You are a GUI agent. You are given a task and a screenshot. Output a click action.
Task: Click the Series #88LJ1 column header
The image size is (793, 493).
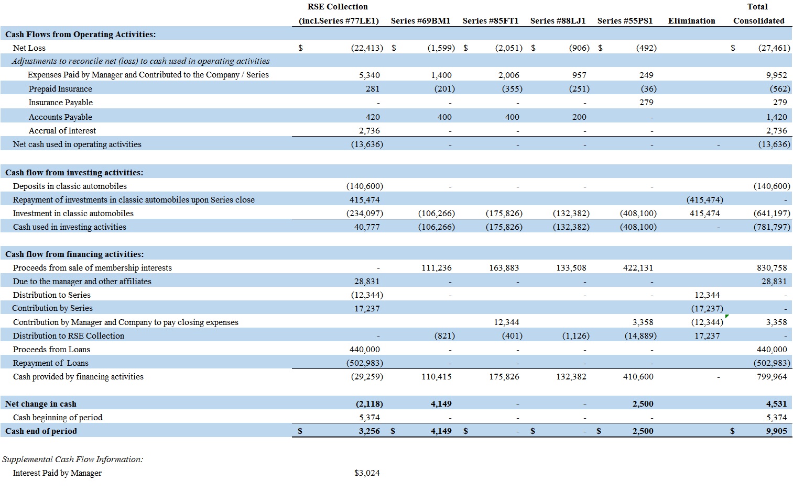pyautogui.click(x=558, y=21)
